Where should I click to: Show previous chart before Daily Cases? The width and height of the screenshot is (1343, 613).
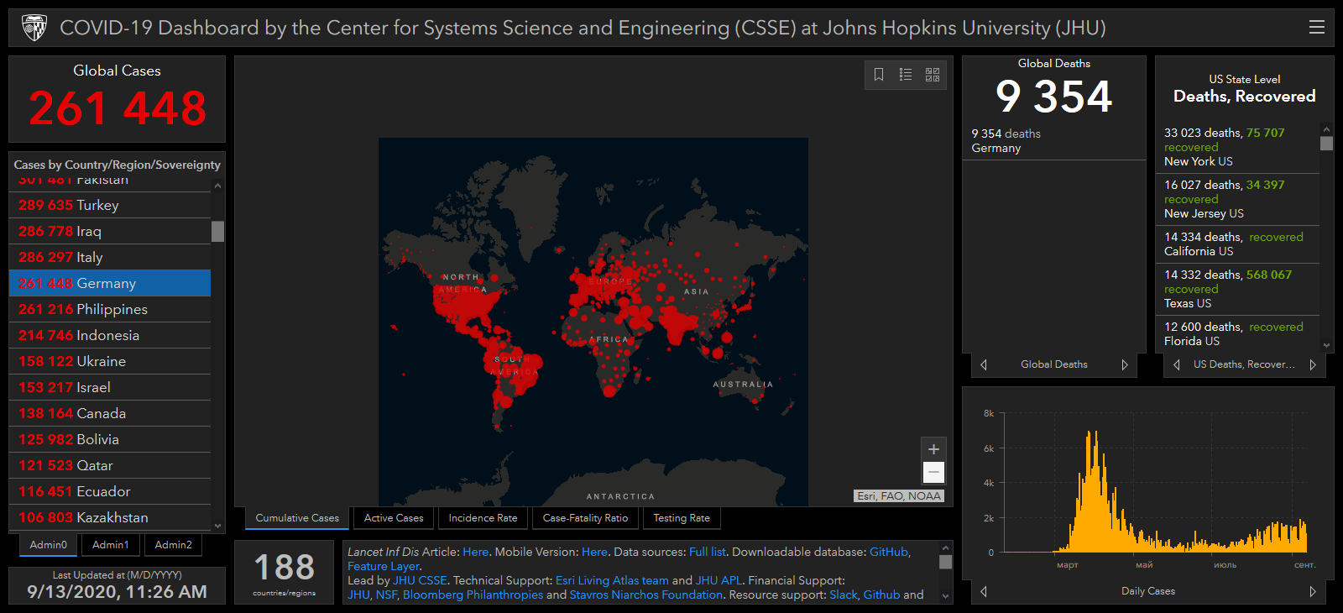point(984,591)
